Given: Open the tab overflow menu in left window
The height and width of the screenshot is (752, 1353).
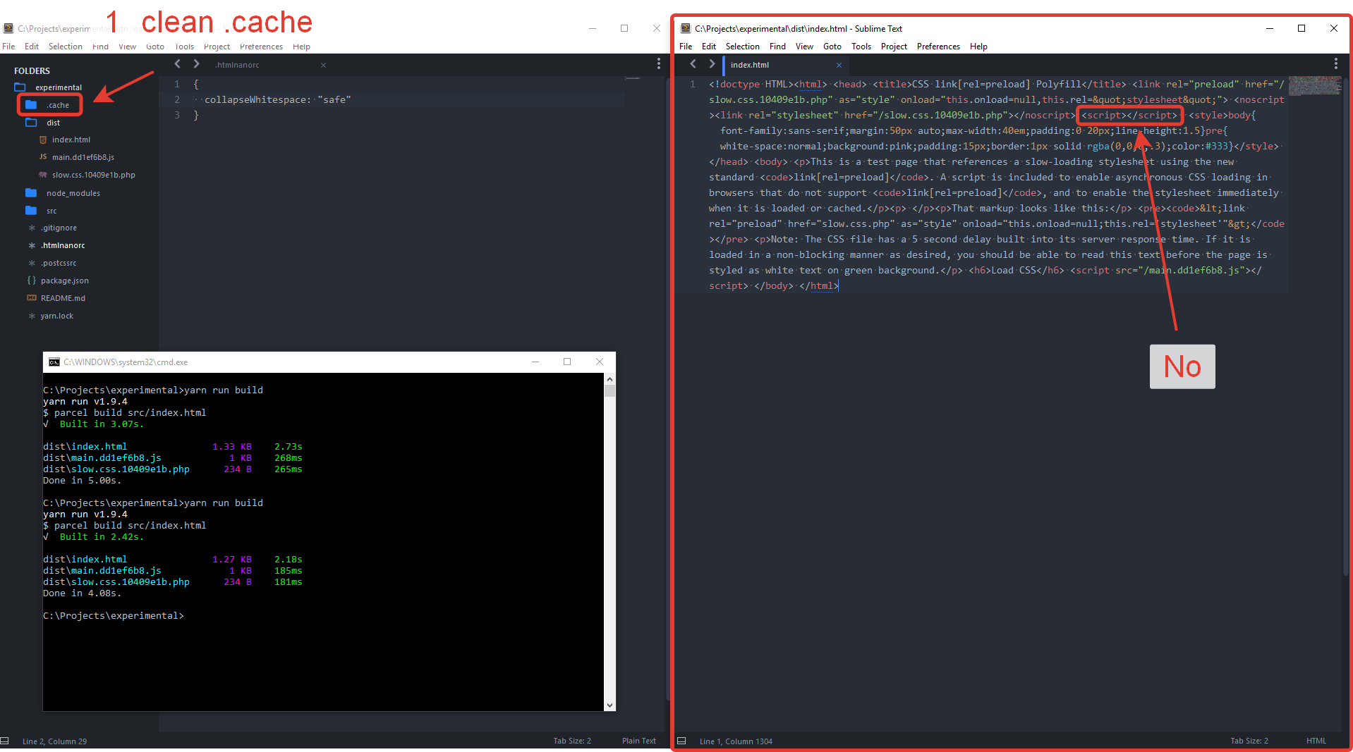Looking at the screenshot, I should coord(658,63).
